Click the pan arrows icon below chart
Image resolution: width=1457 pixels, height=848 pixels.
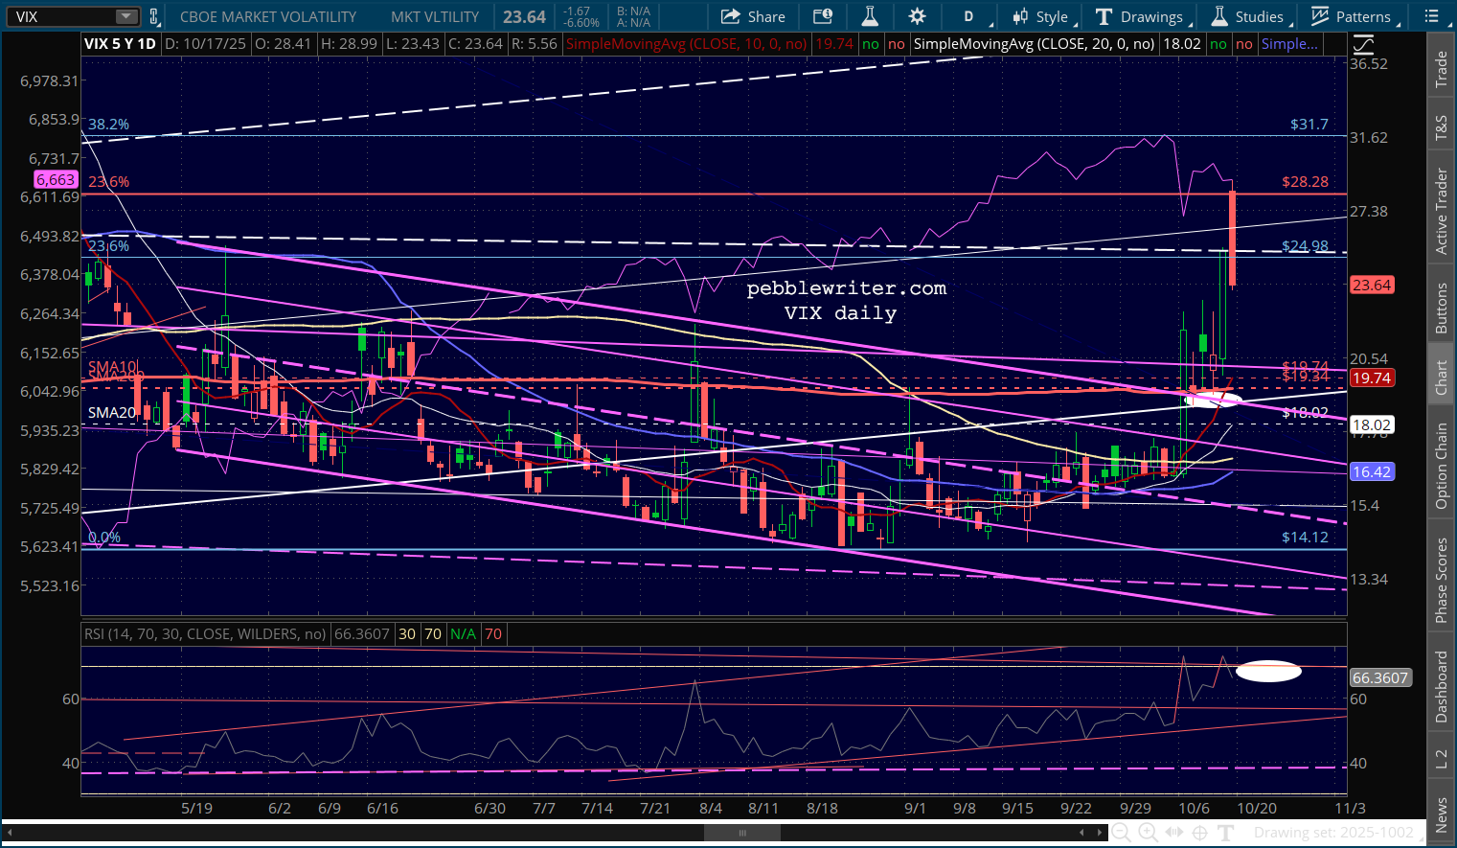tap(1173, 833)
